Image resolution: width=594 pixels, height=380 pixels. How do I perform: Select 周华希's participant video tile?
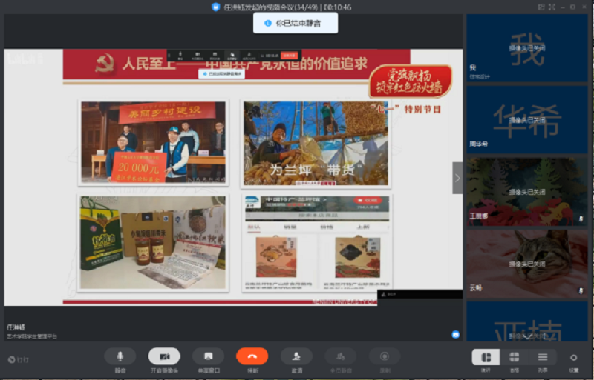[x=527, y=119]
